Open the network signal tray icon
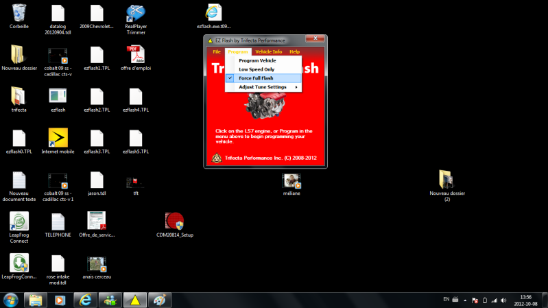Viewport: 548px width, 308px height. tap(495, 300)
